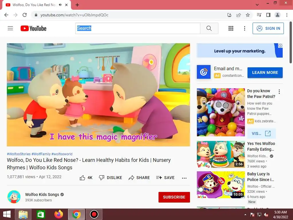Click browser forward arrow
Viewport: 293px width, 220px height.
(15, 15)
